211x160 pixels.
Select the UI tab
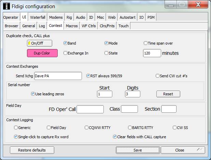pos(24,17)
